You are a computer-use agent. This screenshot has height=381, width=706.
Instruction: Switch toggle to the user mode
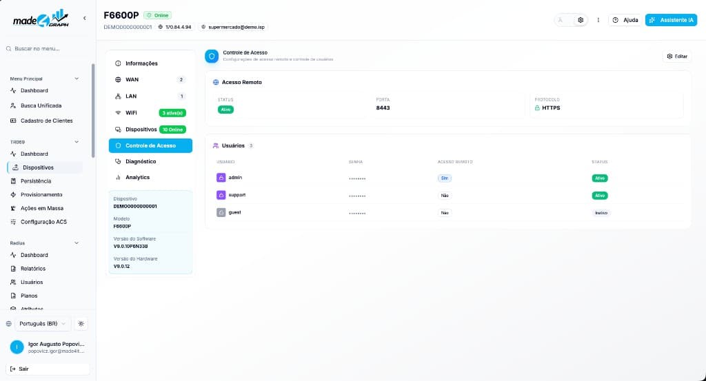pyautogui.click(x=561, y=20)
